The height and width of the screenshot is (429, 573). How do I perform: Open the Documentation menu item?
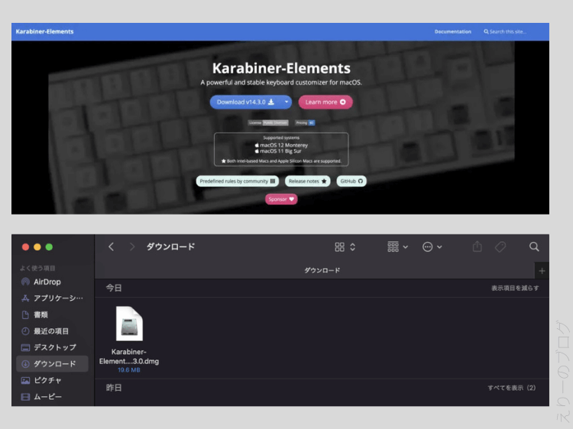[452, 31]
